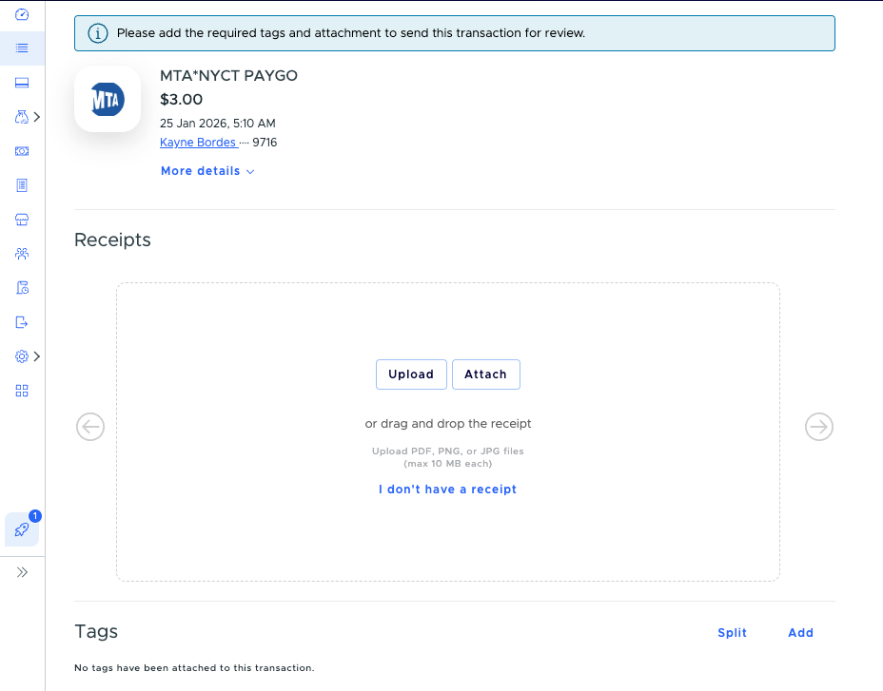Click the "Tags" heading
Viewport: 883px width, 691px height.
pos(96,631)
